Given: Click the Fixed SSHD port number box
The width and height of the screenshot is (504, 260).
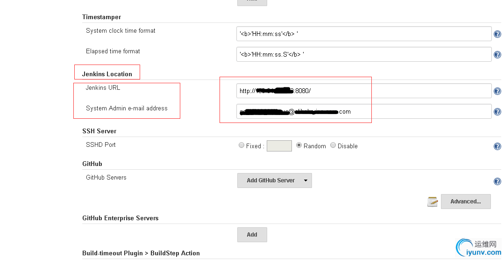Looking at the screenshot, I should 279,146.
